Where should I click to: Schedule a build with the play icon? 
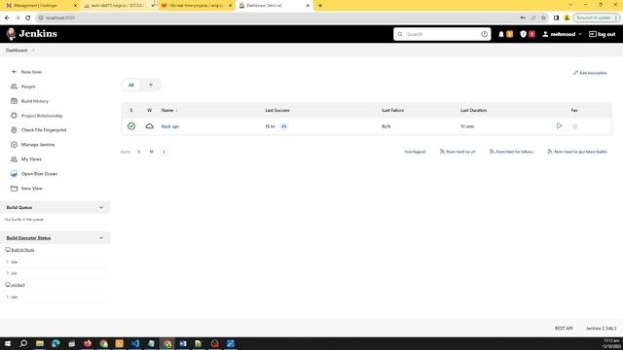[559, 125]
